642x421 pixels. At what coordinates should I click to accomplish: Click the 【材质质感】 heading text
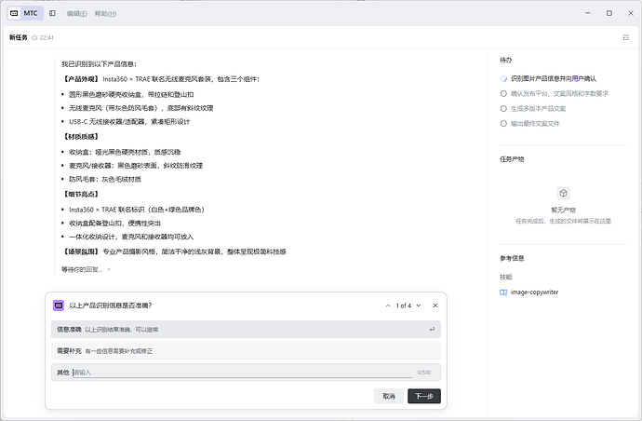[80, 137]
